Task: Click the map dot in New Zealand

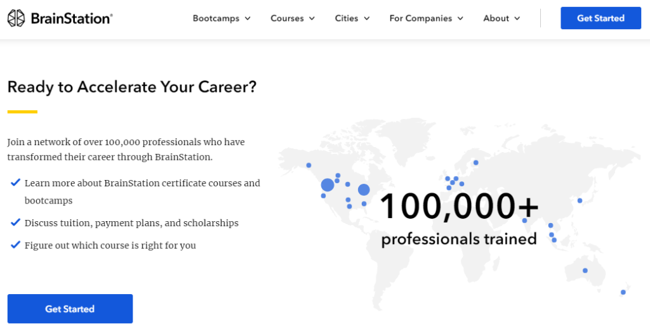Action: (623, 292)
